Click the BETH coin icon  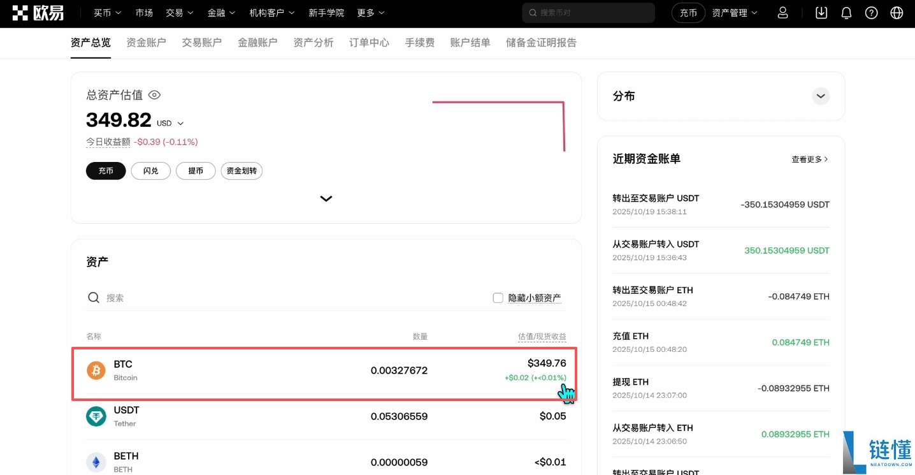[x=96, y=462]
